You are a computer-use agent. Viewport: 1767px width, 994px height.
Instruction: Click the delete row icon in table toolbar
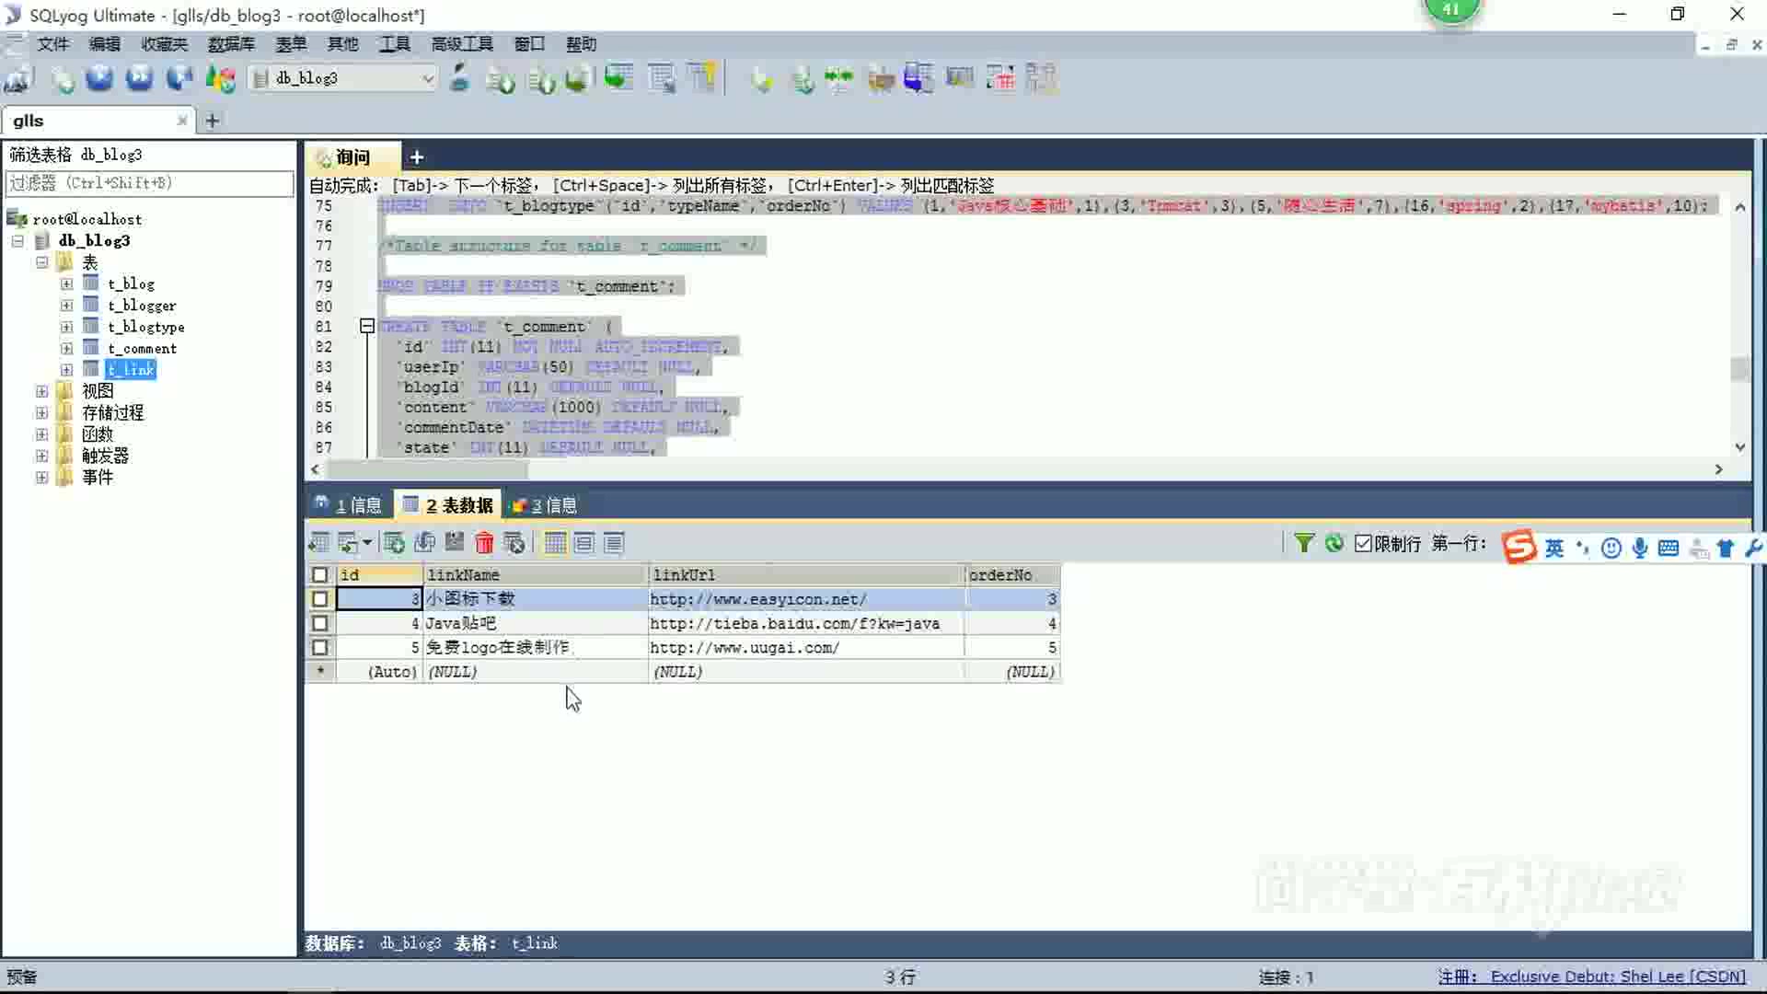482,542
